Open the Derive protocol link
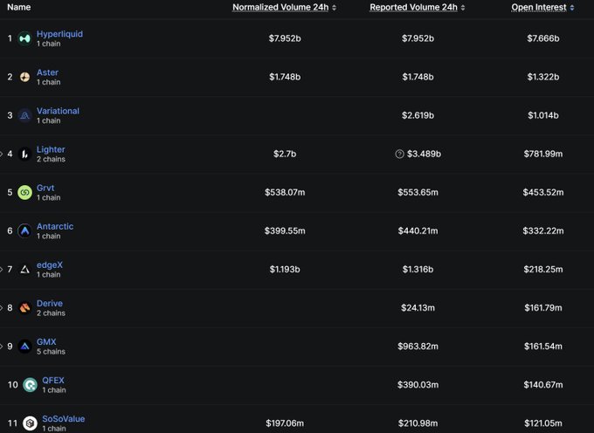The image size is (594, 433). pos(50,303)
